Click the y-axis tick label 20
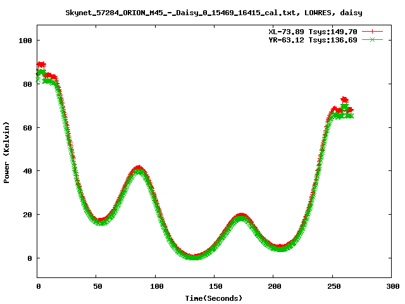 [x=27, y=215]
